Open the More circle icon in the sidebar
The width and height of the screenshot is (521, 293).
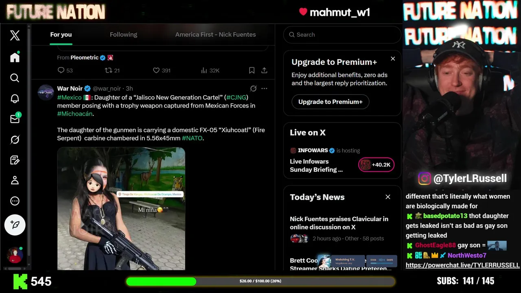pyautogui.click(x=15, y=201)
